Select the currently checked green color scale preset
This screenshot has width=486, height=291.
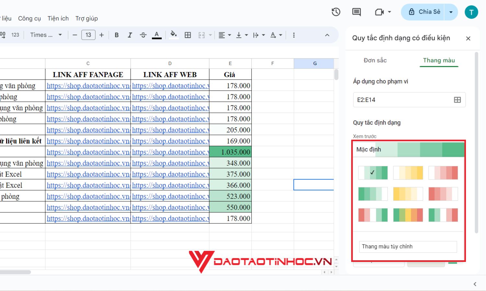(373, 173)
